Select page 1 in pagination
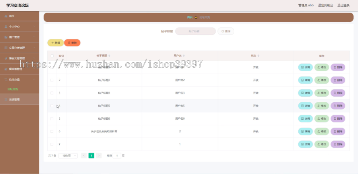 pyautogui.click(x=91, y=156)
